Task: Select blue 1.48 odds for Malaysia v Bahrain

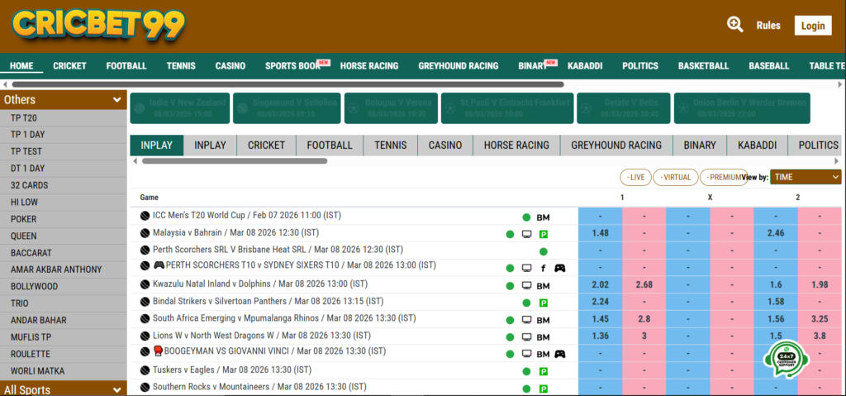Action: point(600,233)
